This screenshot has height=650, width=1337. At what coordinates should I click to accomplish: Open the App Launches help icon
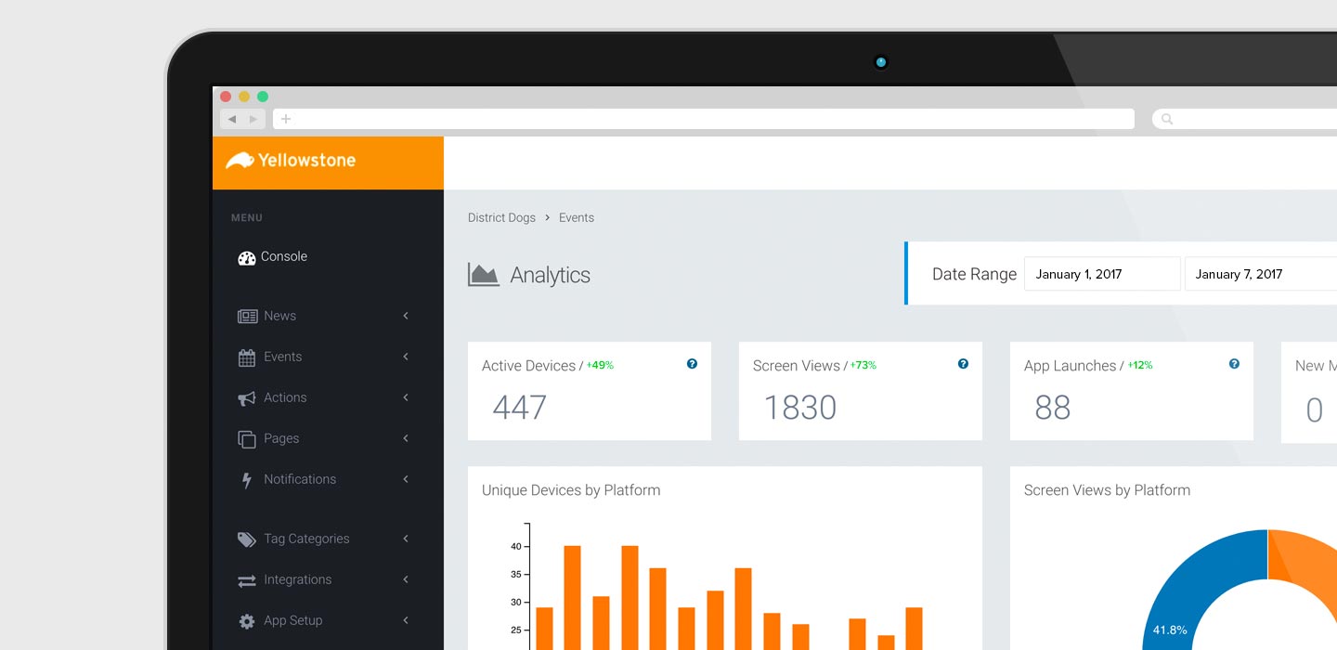pyautogui.click(x=1234, y=364)
